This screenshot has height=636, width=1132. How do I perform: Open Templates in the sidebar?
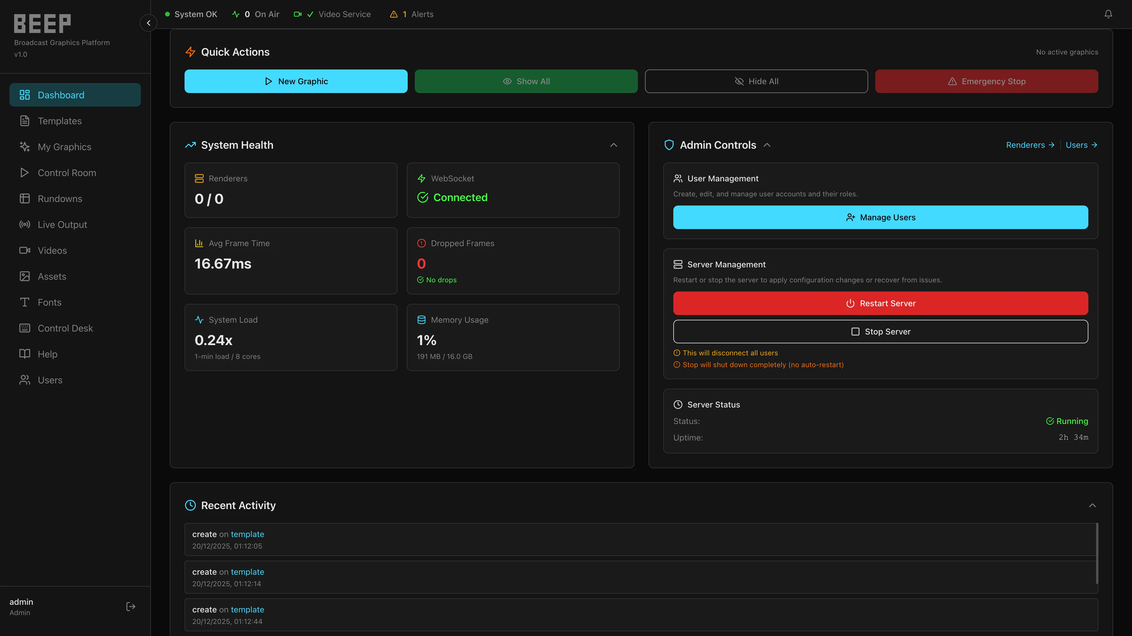(75, 121)
